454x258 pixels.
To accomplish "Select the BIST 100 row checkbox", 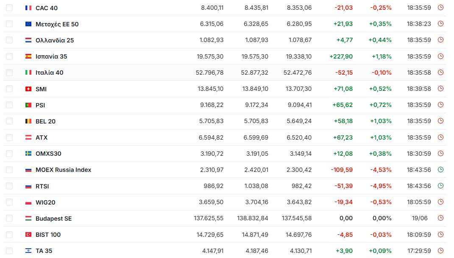I will (9, 235).
